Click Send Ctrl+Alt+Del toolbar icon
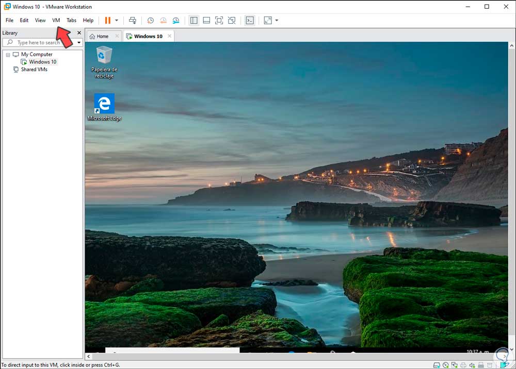Screen dimensions: 516x369 tap(133, 21)
